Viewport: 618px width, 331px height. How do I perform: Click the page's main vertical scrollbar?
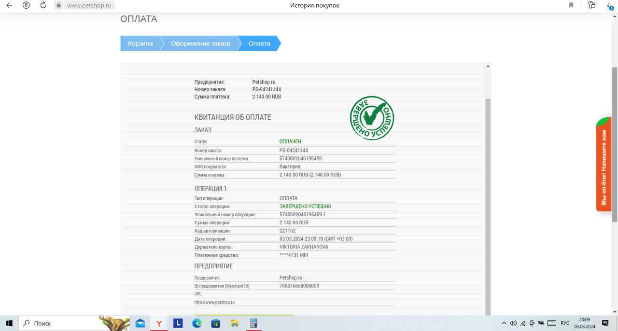pos(615,145)
